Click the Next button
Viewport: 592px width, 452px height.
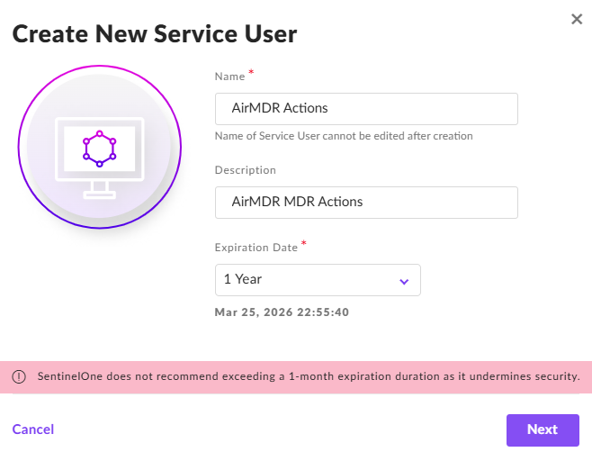(543, 430)
